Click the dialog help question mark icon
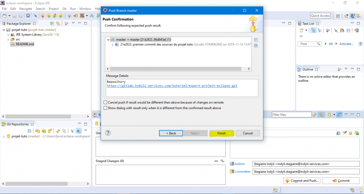 (x=108, y=133)
